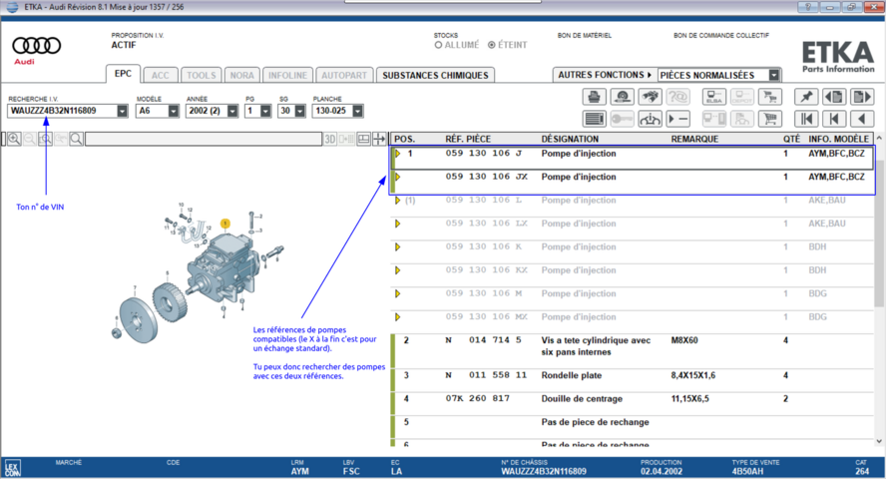Switch the illustration panel layout icon
The width and height of the screenshot is (886, 479).
(364, 139)
